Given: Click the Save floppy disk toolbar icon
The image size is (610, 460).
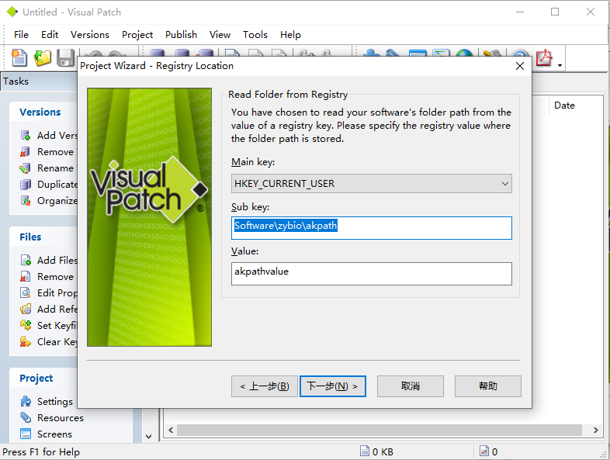Looking at the screenshot, I should (x=65, y=58).
